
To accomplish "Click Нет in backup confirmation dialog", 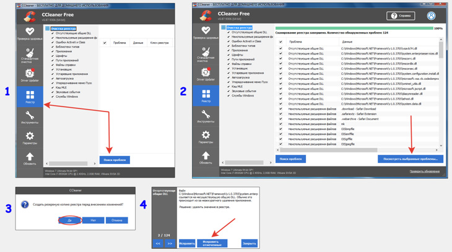I will tap(93, 220).
